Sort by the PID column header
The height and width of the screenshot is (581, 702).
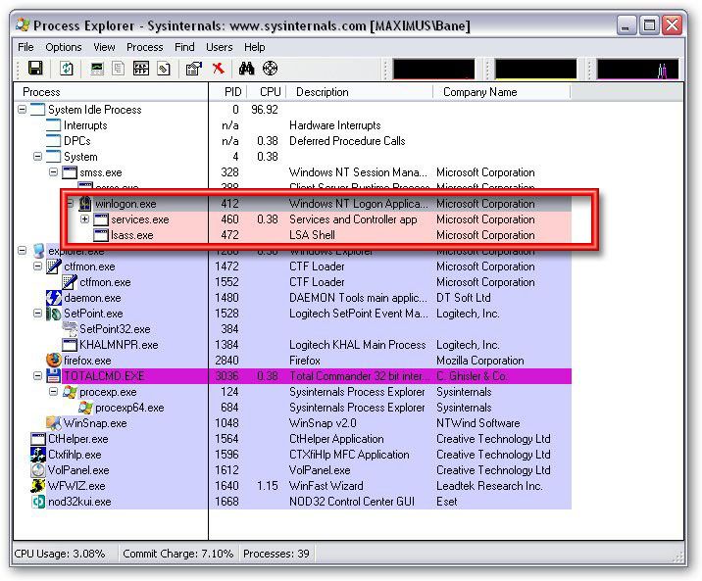coord(227,92)
